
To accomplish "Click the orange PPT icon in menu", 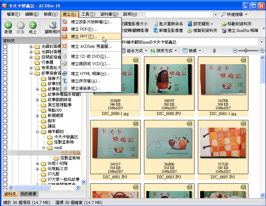I will 65,36.
